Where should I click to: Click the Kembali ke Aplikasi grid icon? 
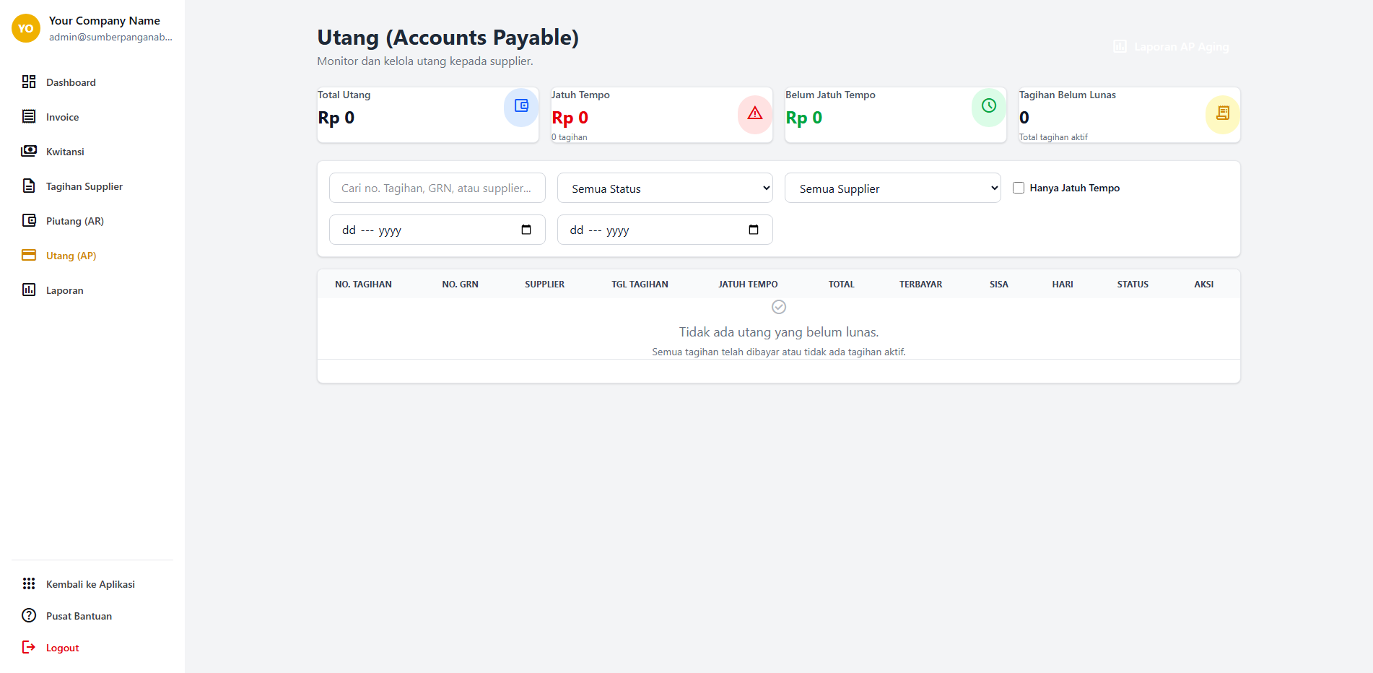pos(29,583)
